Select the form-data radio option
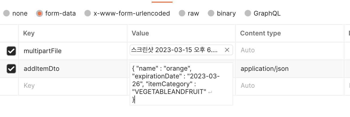 pos(39,13)
